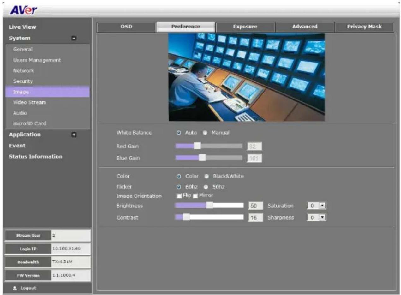Switch to the OSD tab
The width and height of the screenshot is (401, 295).
[126, 27]
